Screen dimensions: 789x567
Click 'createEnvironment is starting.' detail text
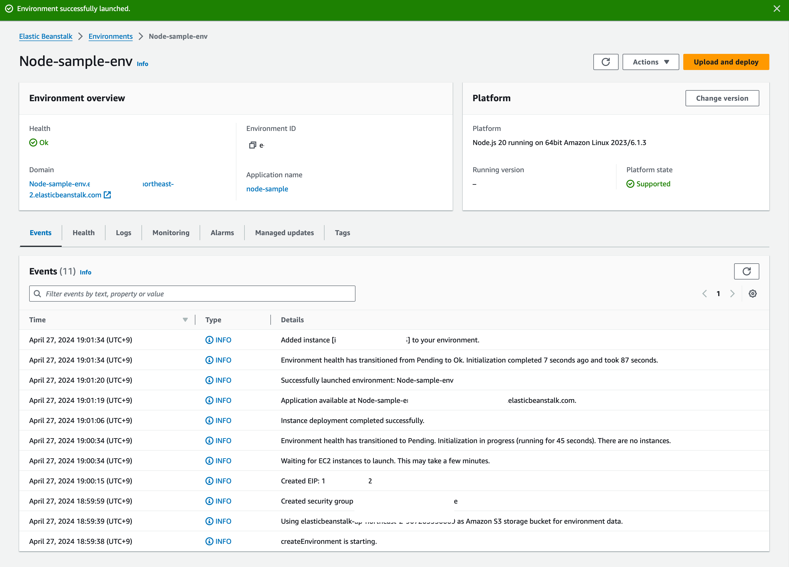pos(329,541)
